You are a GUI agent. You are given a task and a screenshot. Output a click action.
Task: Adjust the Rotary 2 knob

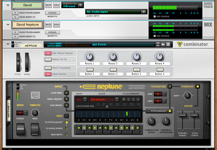tap(113, 57)
